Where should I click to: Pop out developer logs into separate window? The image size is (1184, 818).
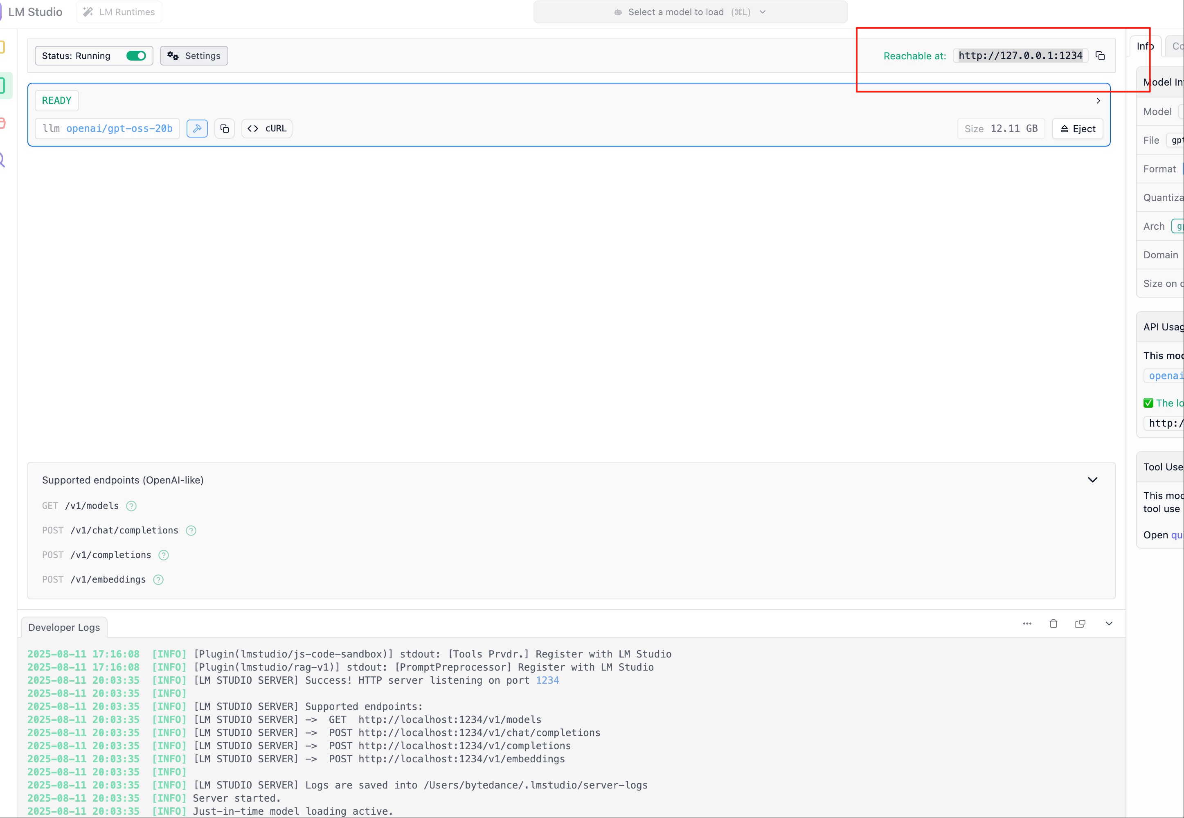1080,624
